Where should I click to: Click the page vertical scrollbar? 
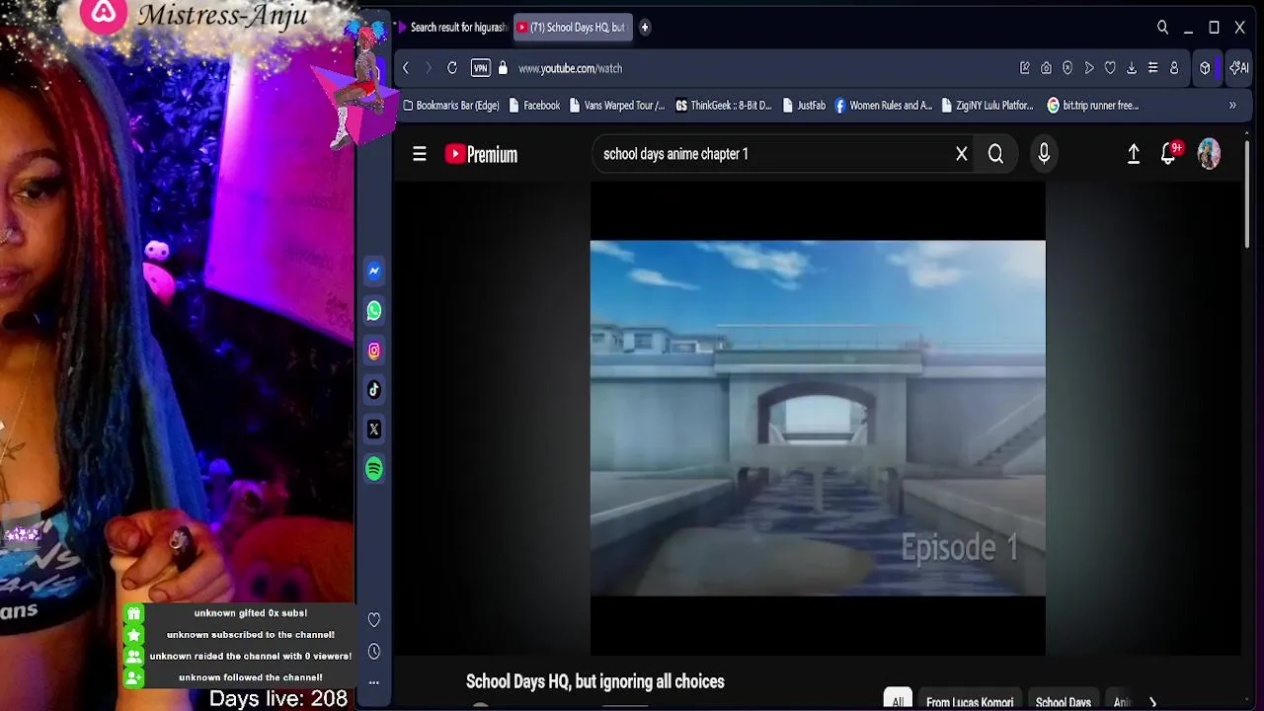point(1247,195)
